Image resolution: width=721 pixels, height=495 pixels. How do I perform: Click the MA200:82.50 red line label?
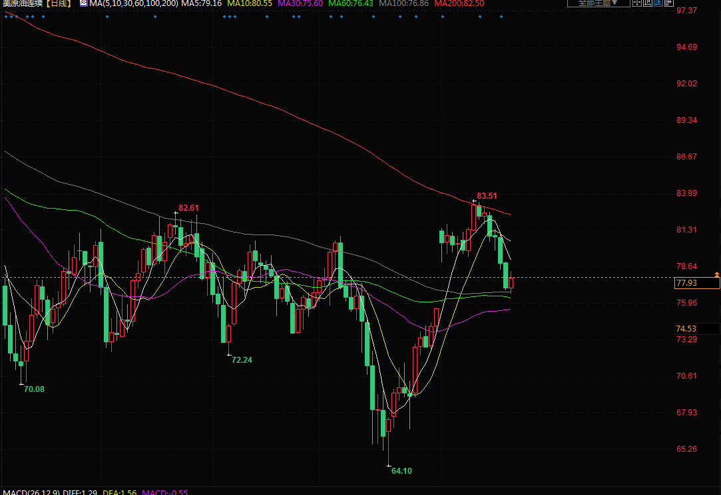click(459, 3)
